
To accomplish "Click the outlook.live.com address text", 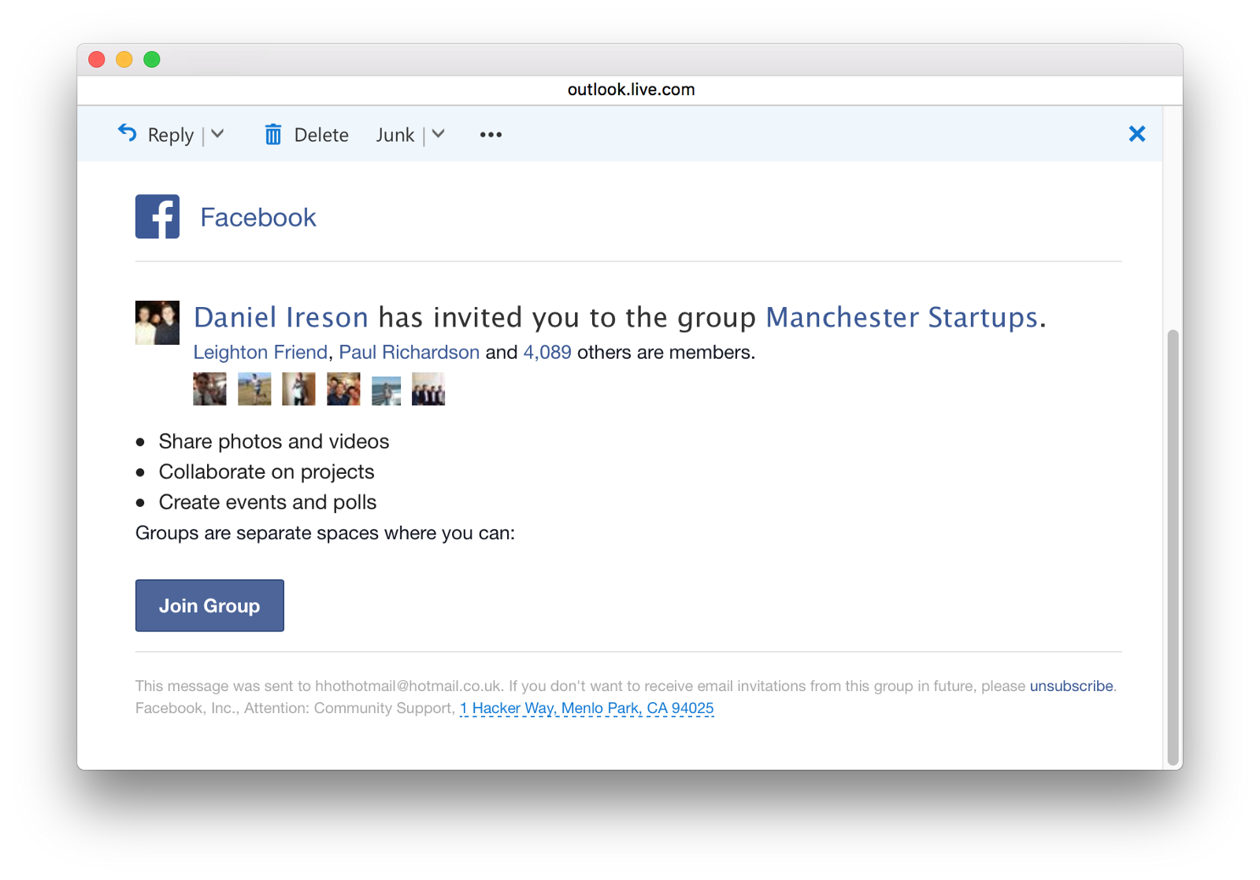I will tap(632, 90).
